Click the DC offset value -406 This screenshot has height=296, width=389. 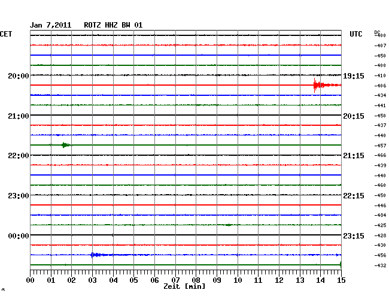click(380, 86)
